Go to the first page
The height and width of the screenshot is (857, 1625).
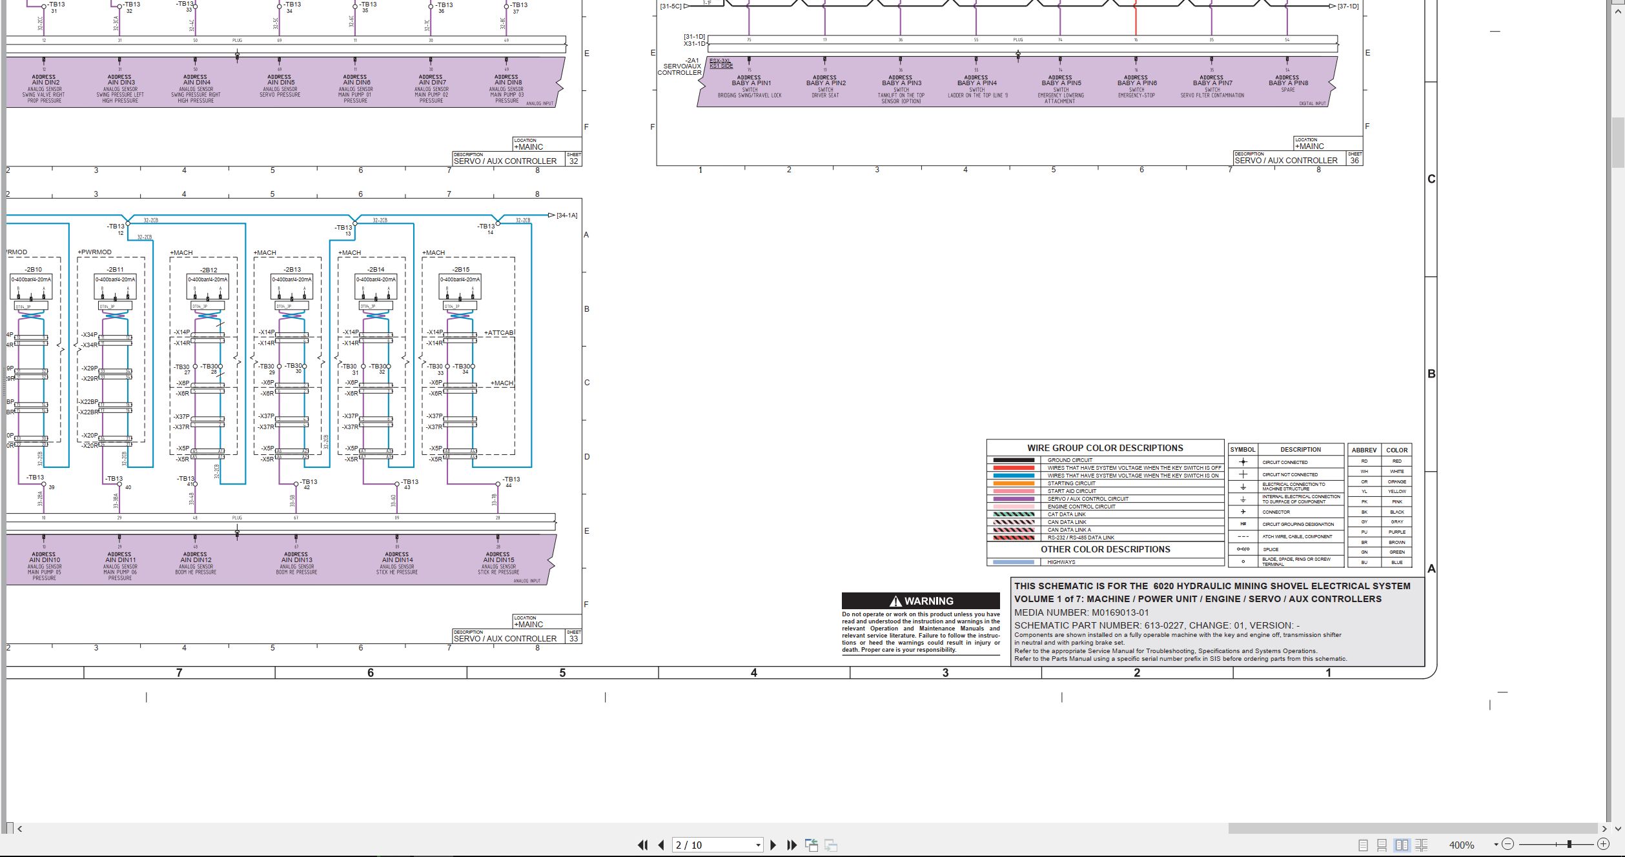coord(642,845)
